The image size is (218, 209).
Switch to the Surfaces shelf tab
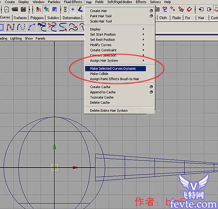(x=20, y=18)
